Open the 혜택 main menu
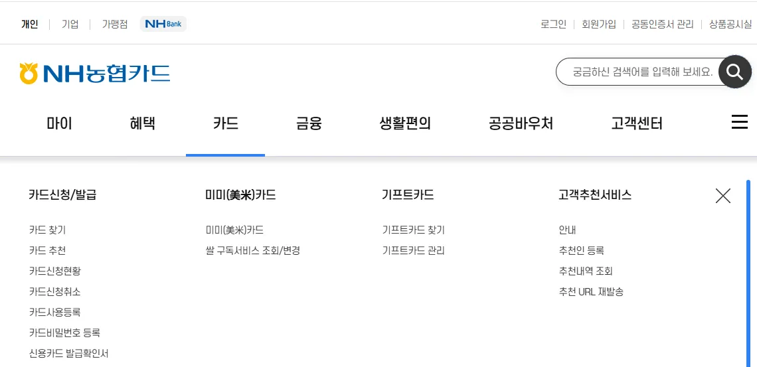Viewport: 757px width, 367px height. [142, 124]
